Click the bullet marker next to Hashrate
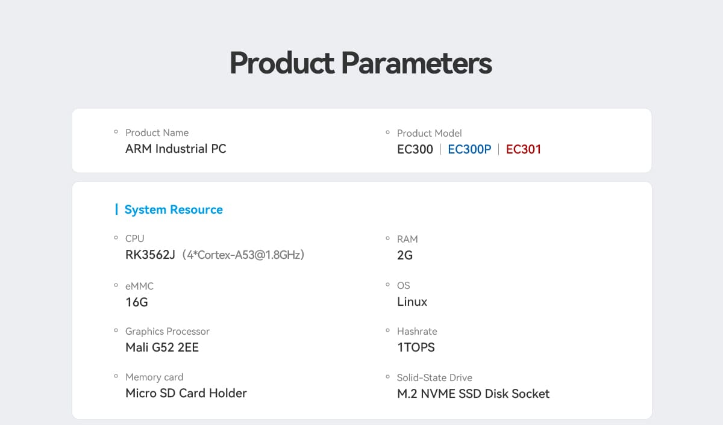The image size is (723, 425). pyautogui.click(x=388, y=330)
